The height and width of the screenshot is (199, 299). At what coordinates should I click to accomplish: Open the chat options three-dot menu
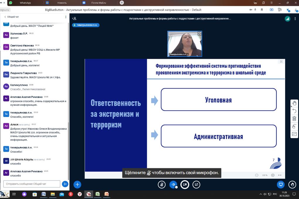pos(66,17)
